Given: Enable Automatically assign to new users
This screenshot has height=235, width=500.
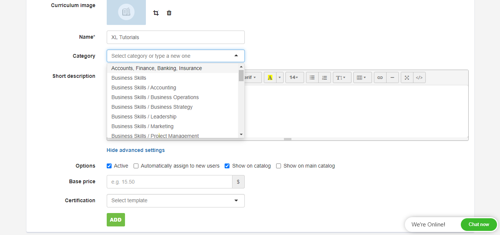Looking at the screenshot, I should 136,166.
